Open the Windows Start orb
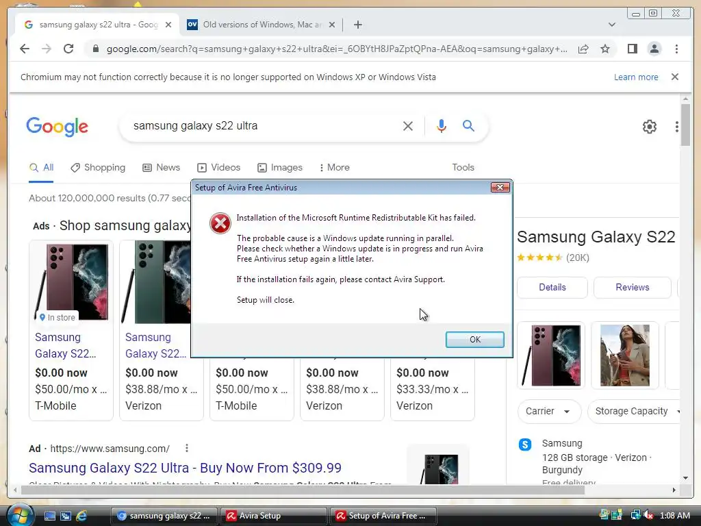 [x=20, y=515]
